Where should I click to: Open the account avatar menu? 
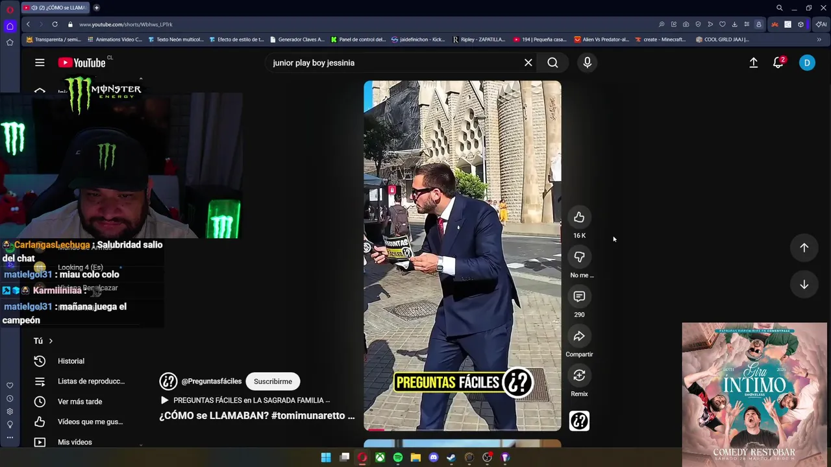pyautogui.click(x=807, y=63)
